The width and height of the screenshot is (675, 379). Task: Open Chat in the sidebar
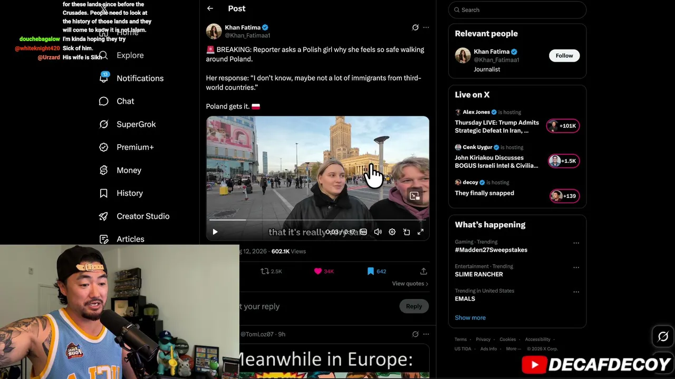(125, 101)
